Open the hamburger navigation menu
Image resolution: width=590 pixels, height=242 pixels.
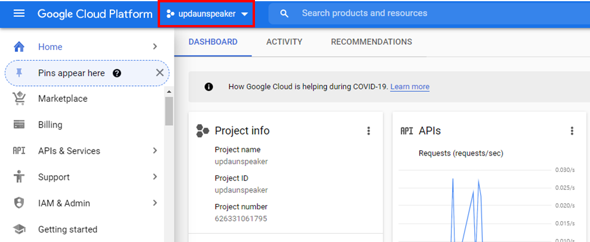click(x=19, y=14)
